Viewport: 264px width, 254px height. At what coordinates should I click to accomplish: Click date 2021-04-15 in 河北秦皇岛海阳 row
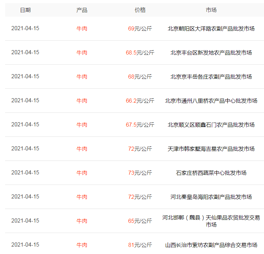pyautogui.click(x=25, y=196)
